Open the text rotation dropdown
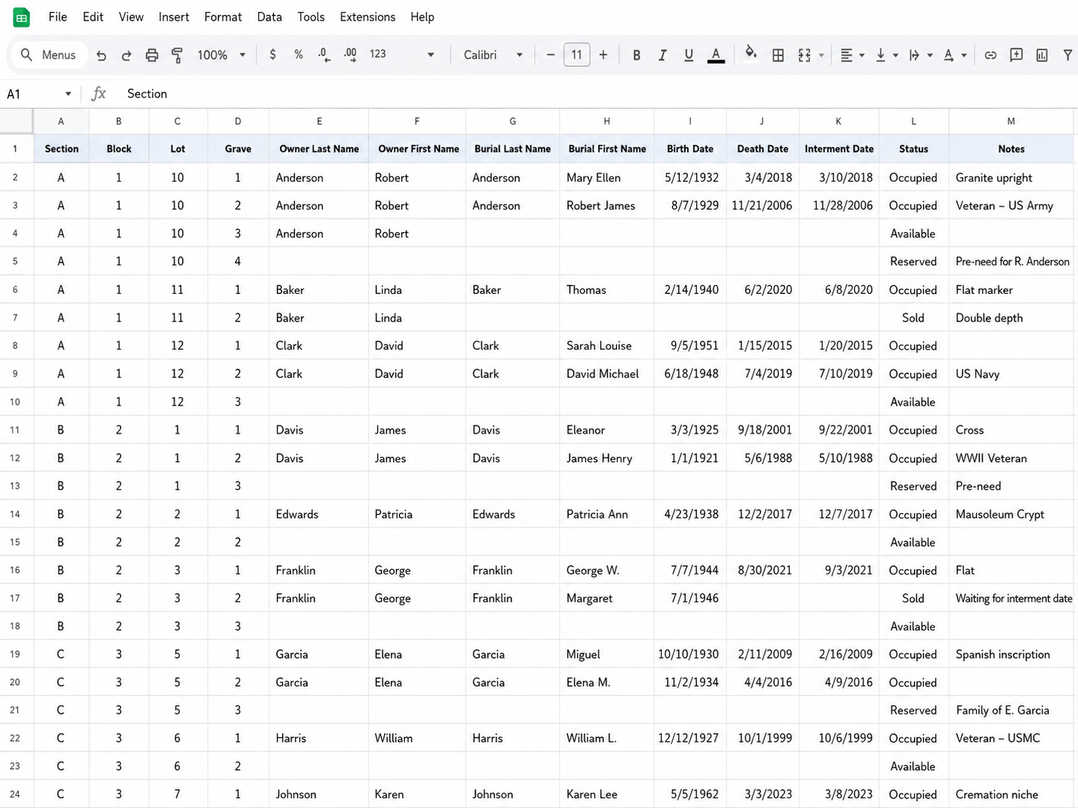Image resolution: width=1078 pixels, height=808 pixels. point(954,55)
